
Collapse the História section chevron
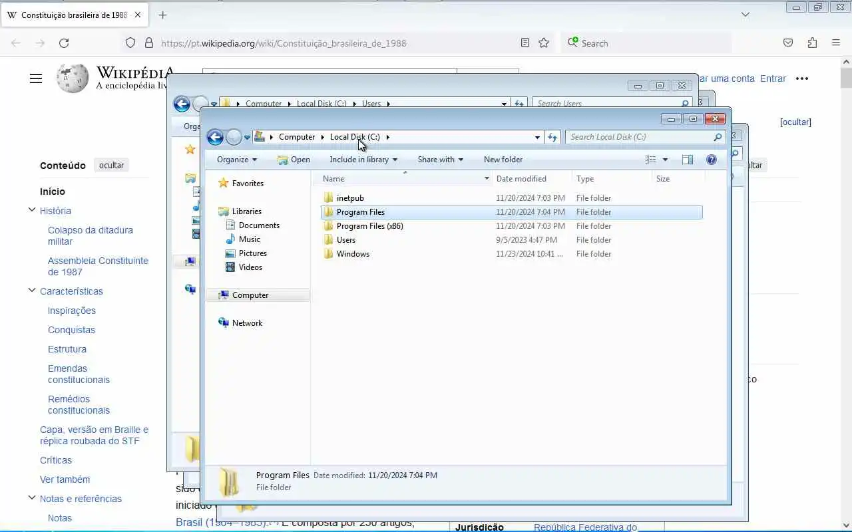32,210
